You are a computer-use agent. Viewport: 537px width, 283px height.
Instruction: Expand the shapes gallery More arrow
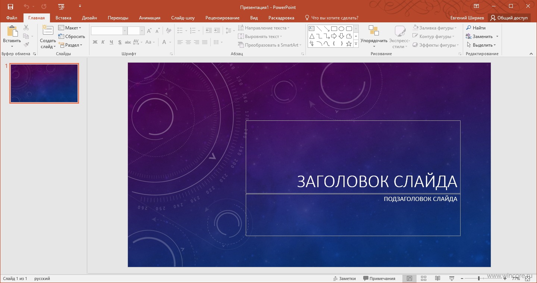tap(356, 44)
